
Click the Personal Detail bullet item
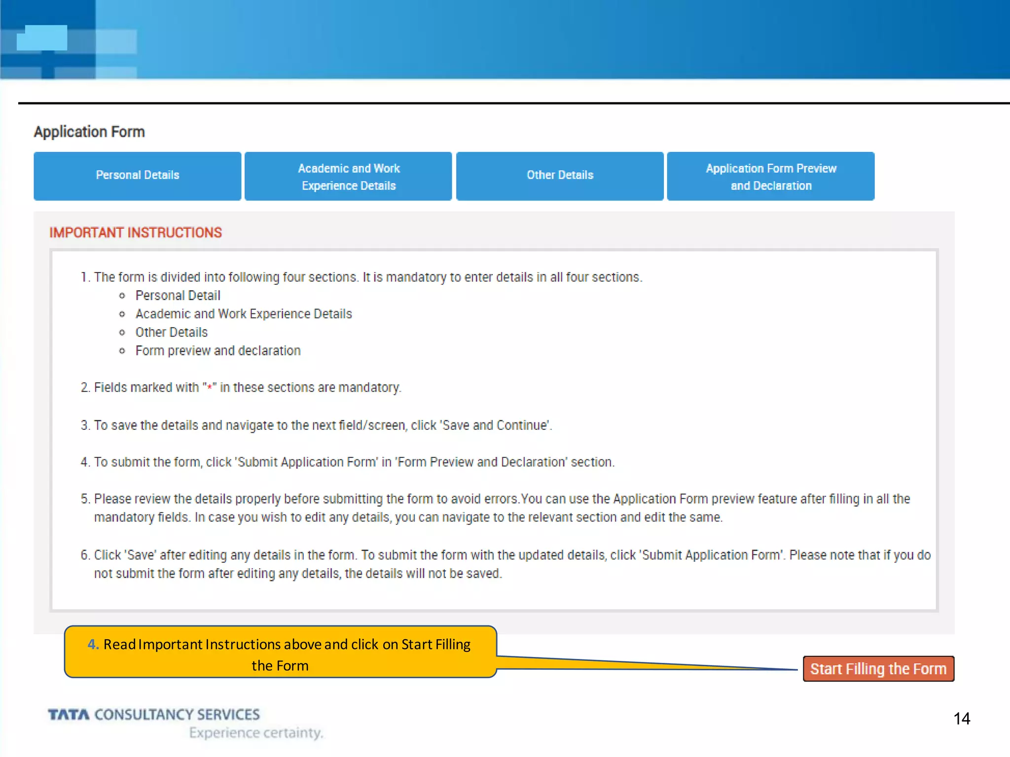click(x=178, y=296)
